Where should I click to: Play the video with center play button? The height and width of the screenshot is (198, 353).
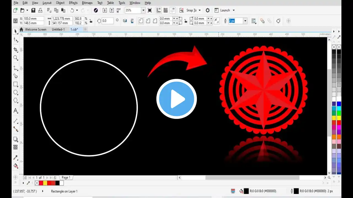176,99
